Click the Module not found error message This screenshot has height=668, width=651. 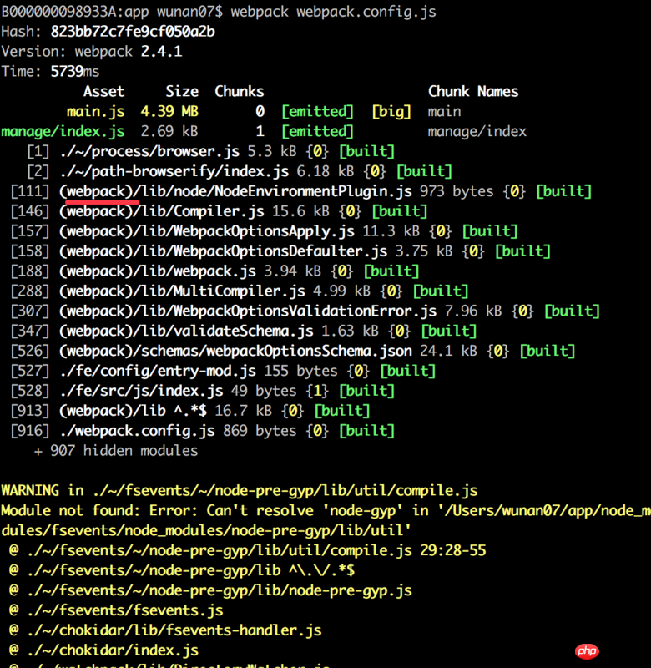(x=325, y=520)
